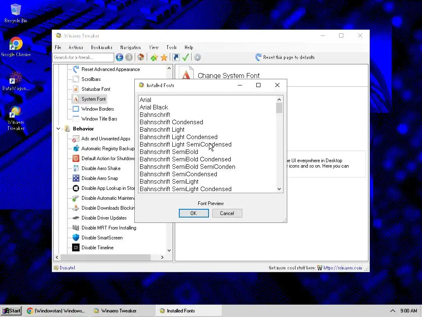Screen dimensions: 422x317
Task: Select the Winaero Tweaker desktop shortcut
Action: point(16,118)
